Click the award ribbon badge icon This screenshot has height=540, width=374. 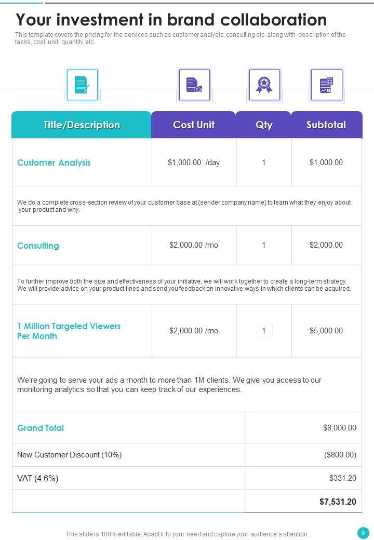[264, 85]
